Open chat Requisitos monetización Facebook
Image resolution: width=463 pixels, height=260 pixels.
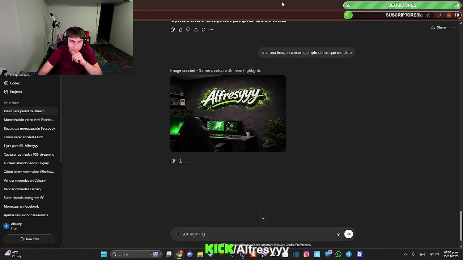point(30,129)
